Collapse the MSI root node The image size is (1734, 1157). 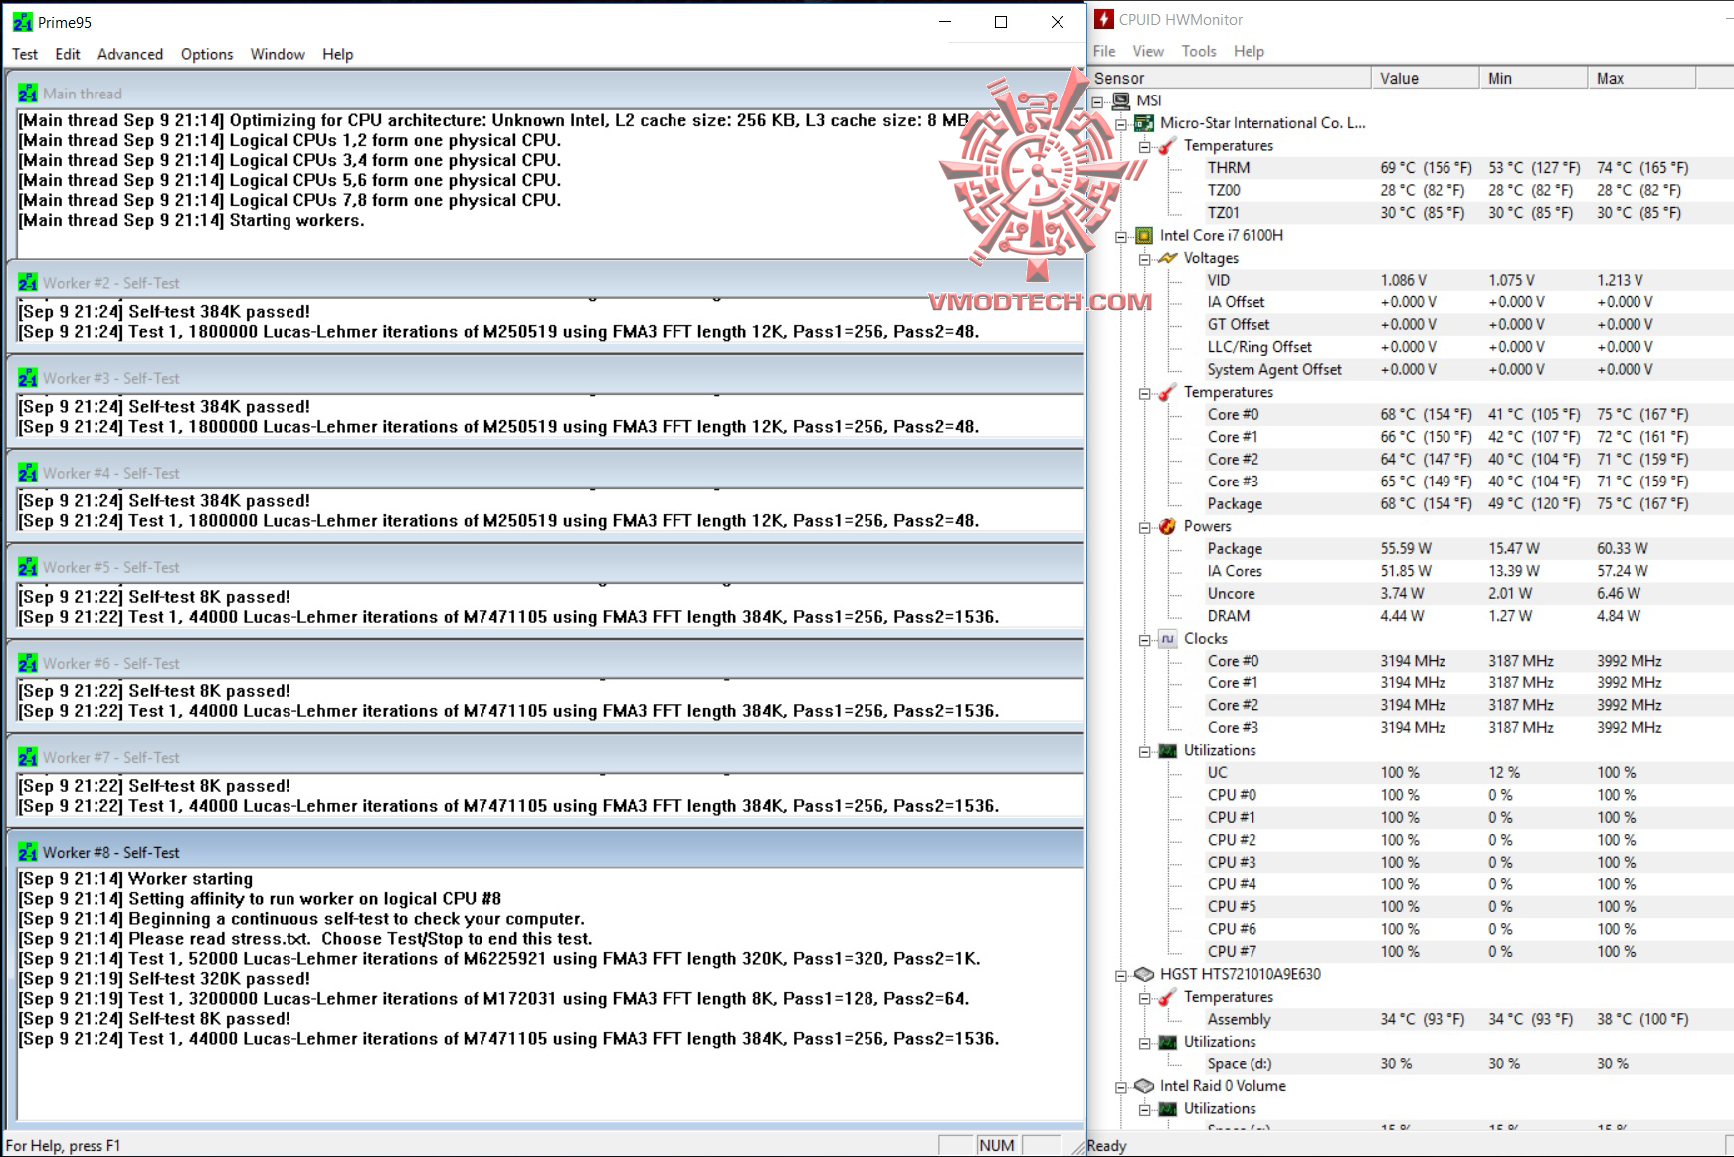pyautogui.click(x=1098, y=101)
